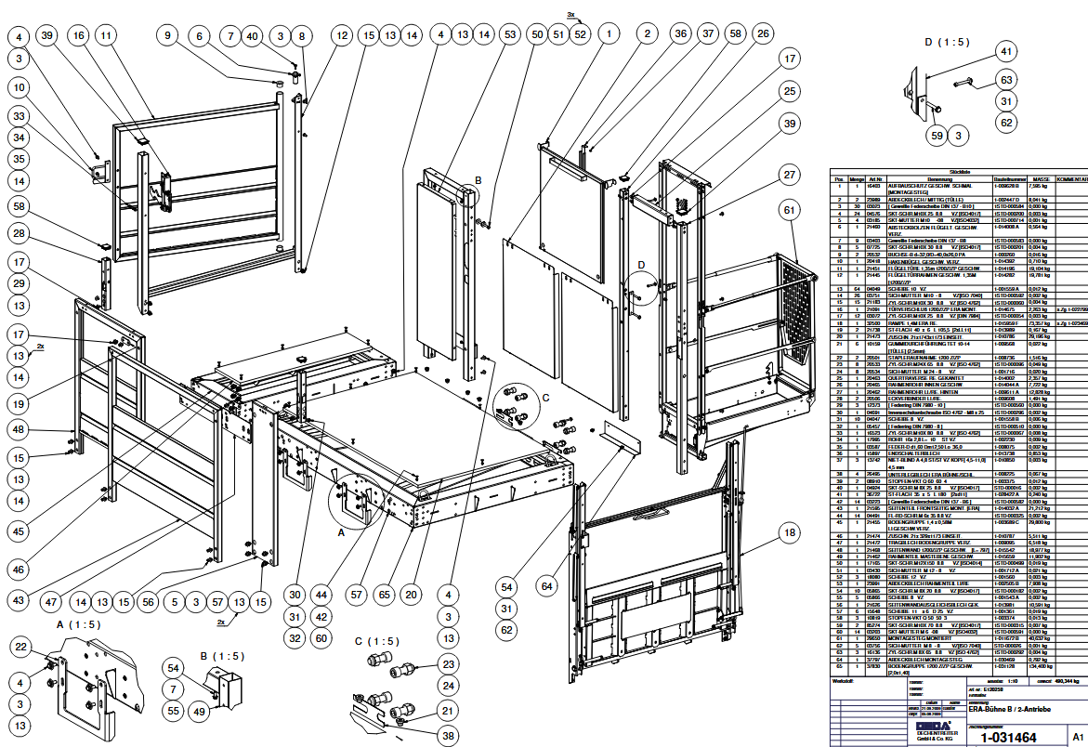Click the 'Stückliste' table title
1088x747 pixels.
pos(961,171)
